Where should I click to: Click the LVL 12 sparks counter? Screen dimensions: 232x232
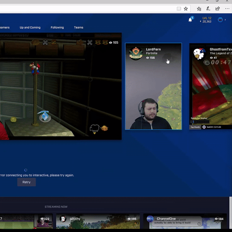[206, 20]
